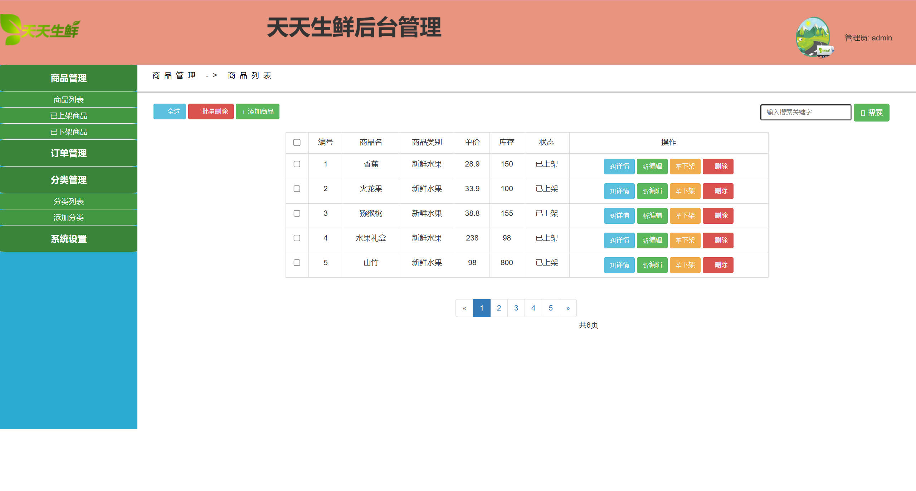Open 分类列表 from the sidebar
916x491 pixels.
tap(68, 201)
